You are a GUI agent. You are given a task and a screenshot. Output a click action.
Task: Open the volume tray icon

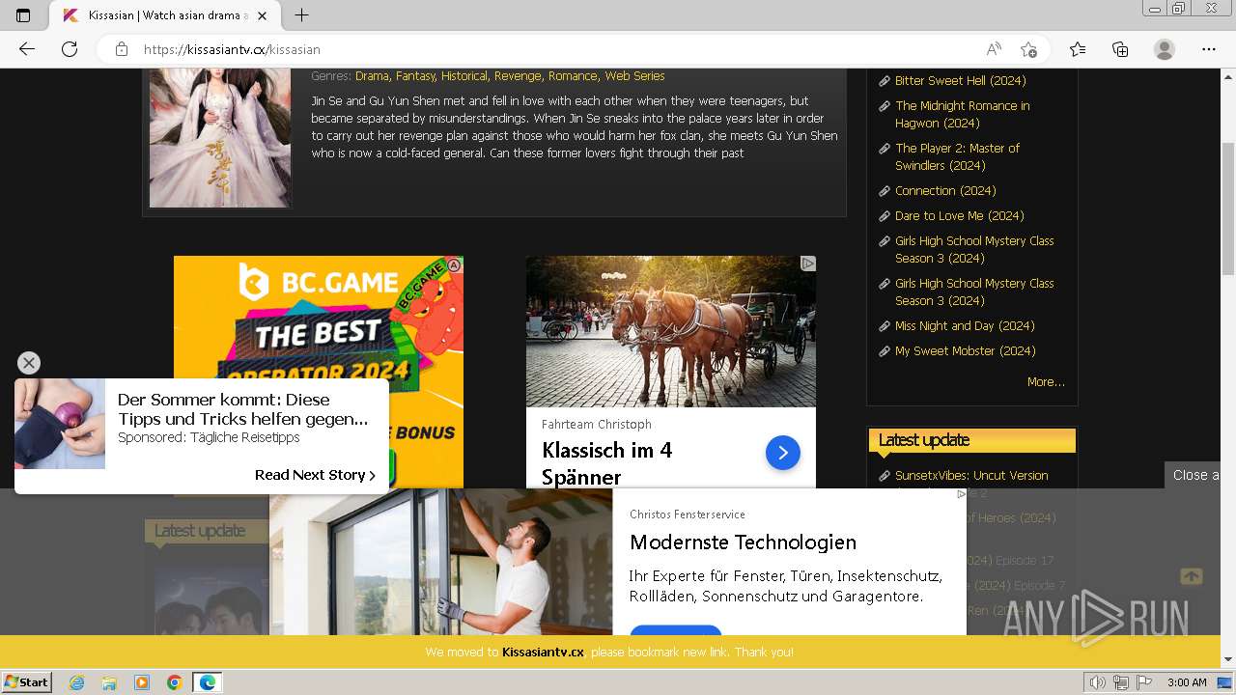[1098, 682]
